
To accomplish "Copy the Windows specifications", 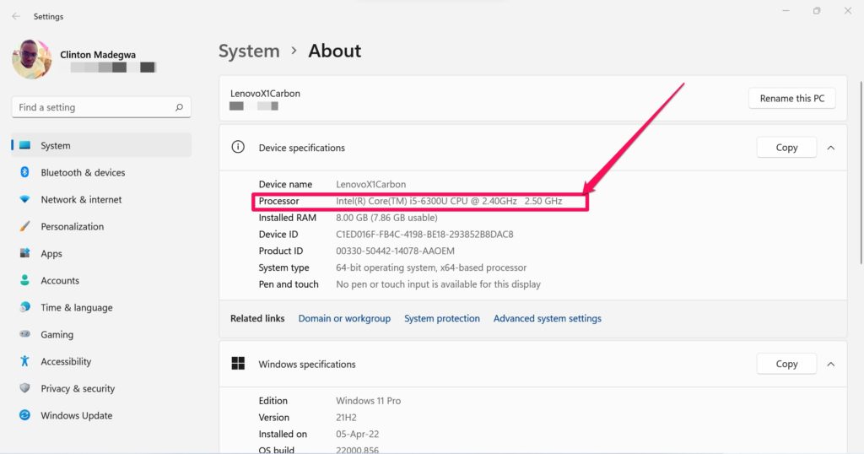I will click(x=786, y=364).
